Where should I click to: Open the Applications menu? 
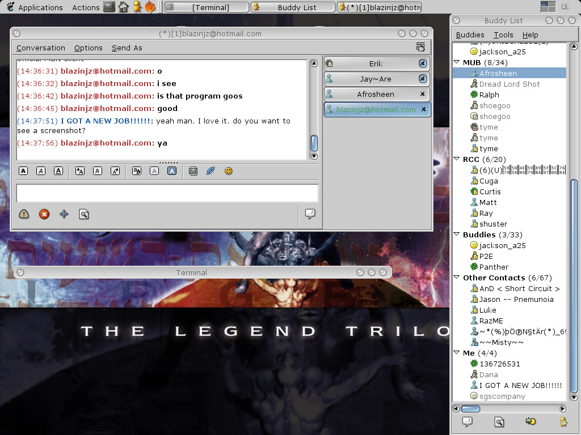(x=40, y=7)
